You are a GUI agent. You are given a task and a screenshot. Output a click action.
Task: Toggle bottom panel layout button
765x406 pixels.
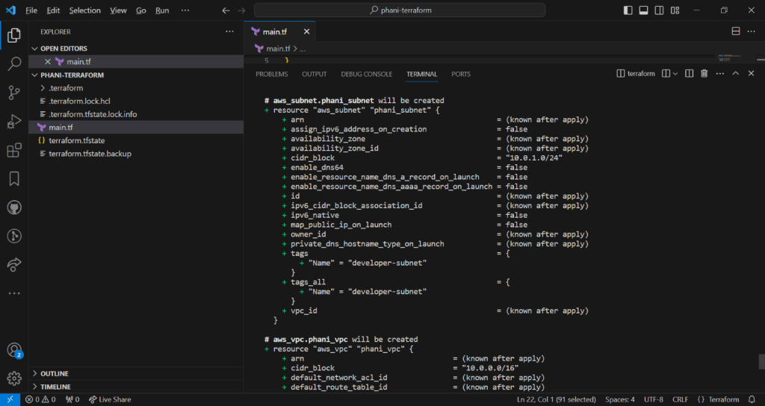click(x=643, y=10)
